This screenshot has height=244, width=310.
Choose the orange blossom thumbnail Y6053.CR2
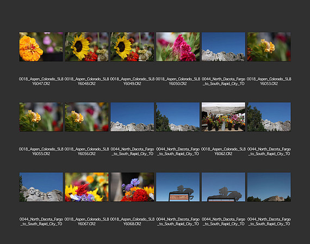269,47
